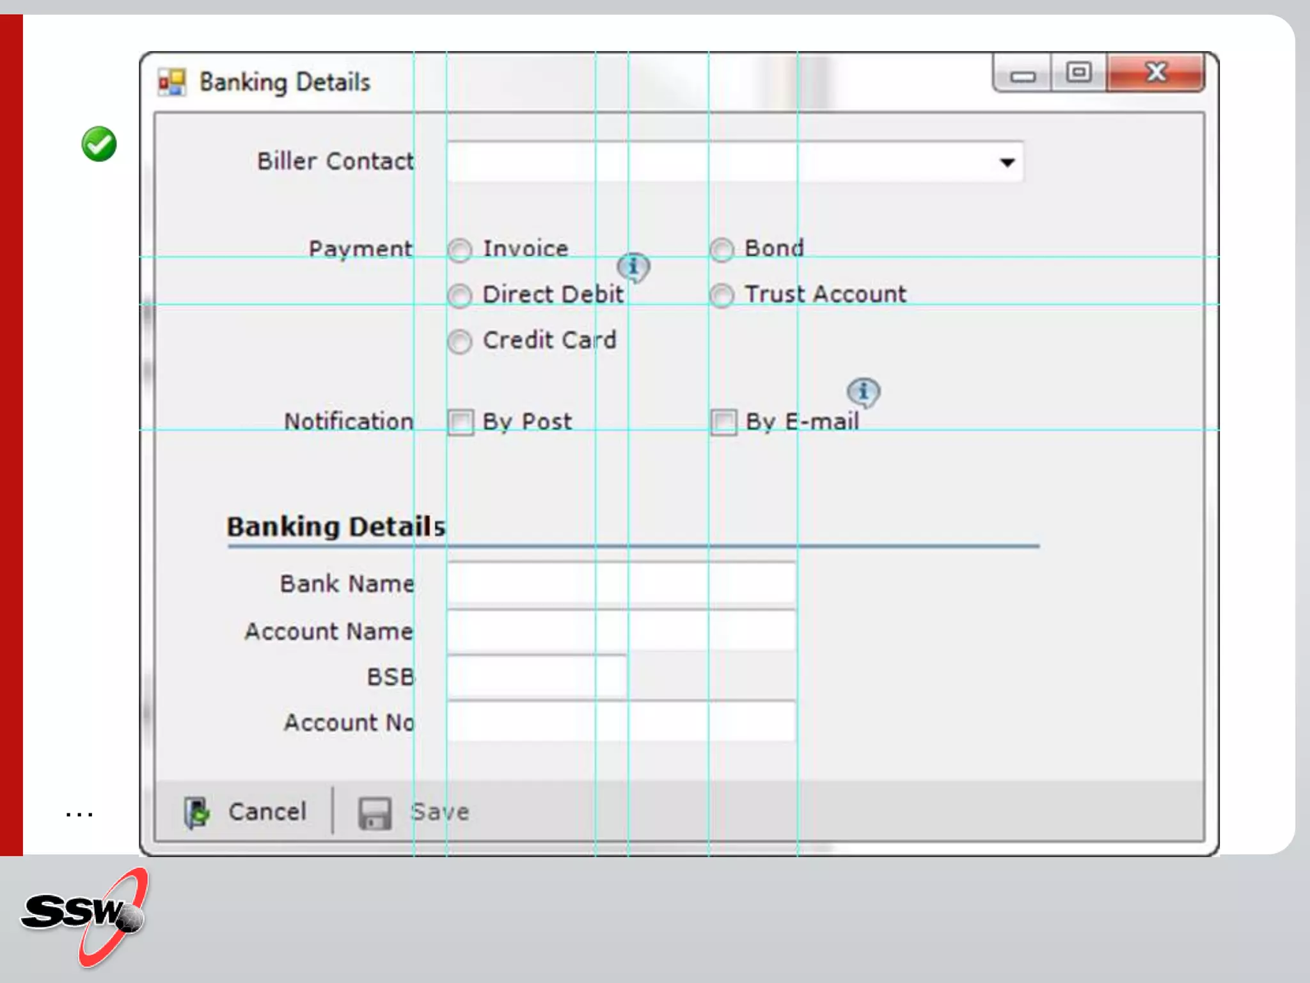Choose Credit Card as payment
Screen dimensions: 1310x983
[460, 342]
